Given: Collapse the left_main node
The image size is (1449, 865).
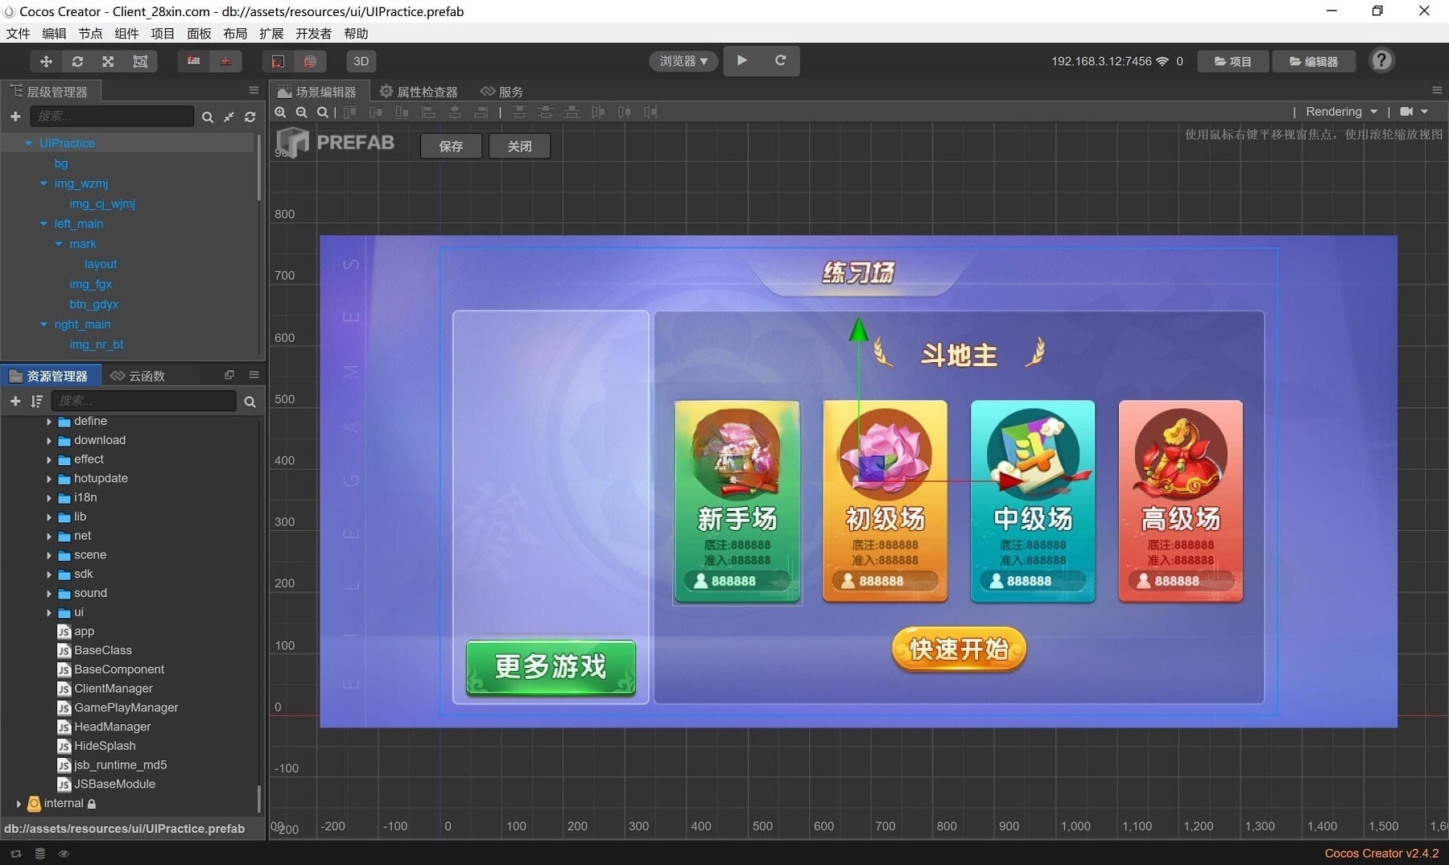Looking at the screenshot, I should (43, 224).
